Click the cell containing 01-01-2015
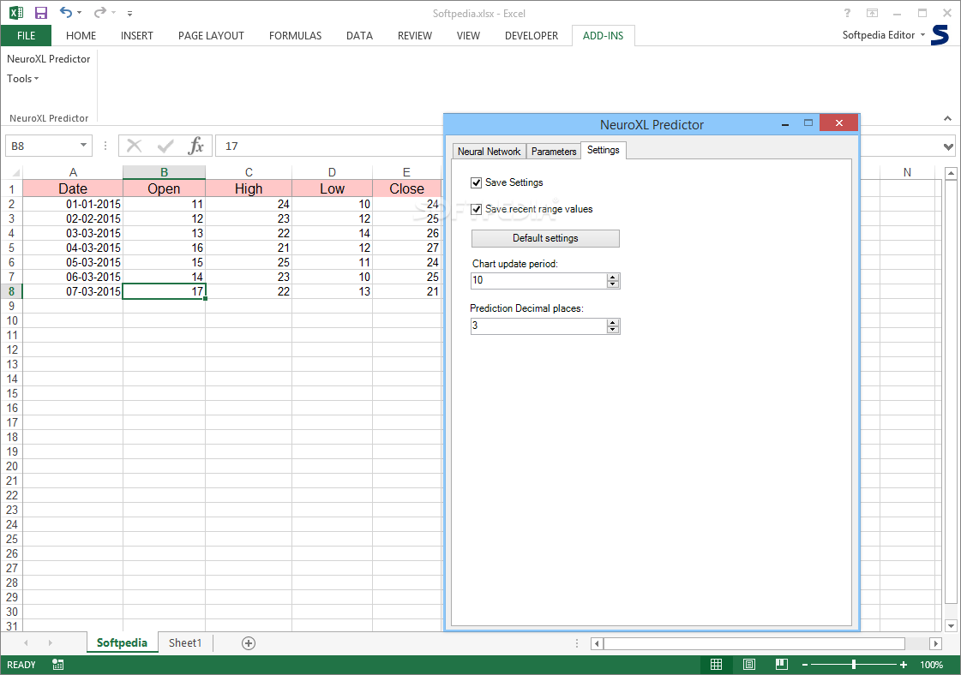Image resolution: width=961 pixels, height=675 pixels. click(72, 204)
